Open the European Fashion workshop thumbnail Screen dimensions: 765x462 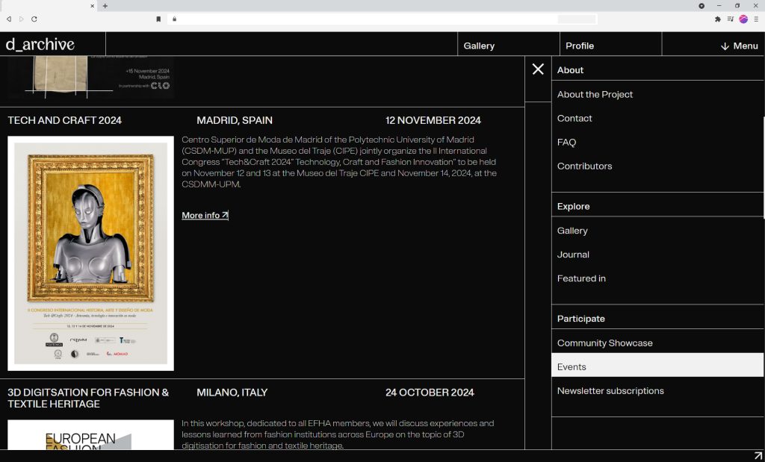pyautogui.click(x=90, y=434)
